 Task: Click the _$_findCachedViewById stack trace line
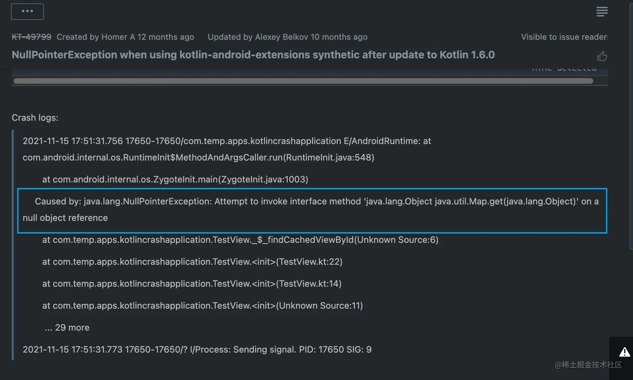coord(240,240)
